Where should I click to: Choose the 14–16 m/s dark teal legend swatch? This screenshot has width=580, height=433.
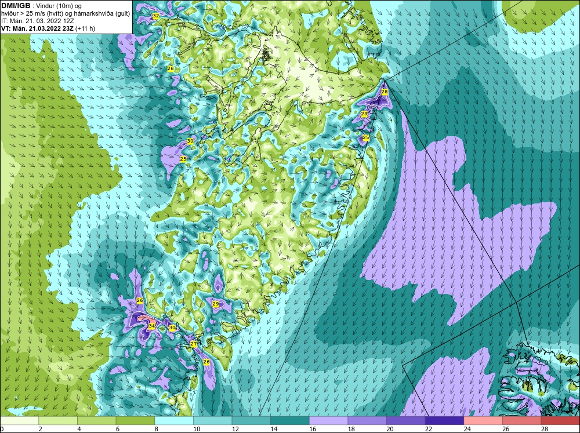coord(290,421)
